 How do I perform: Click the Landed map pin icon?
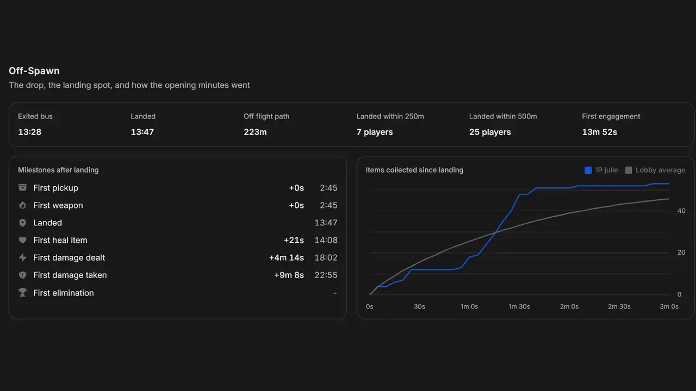click(x=22, y=223)
